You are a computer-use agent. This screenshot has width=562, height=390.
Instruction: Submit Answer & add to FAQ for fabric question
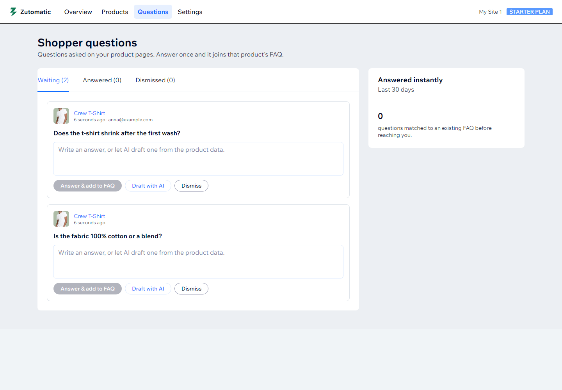tap(87, 289)
